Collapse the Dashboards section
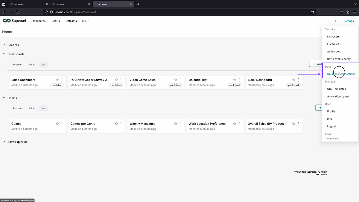 4,54
